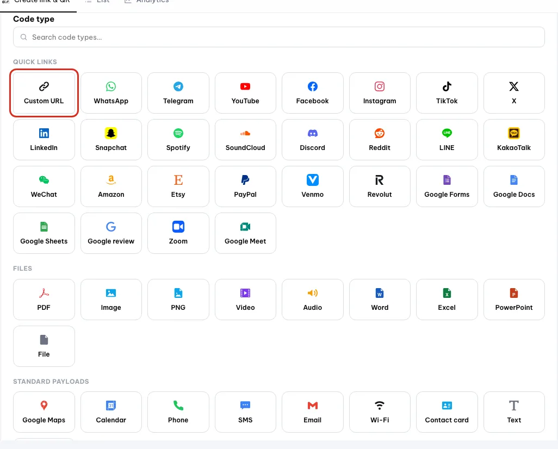Pick the Zoom code type
Screen dimensions: 558x449
(x=178, y=233)
